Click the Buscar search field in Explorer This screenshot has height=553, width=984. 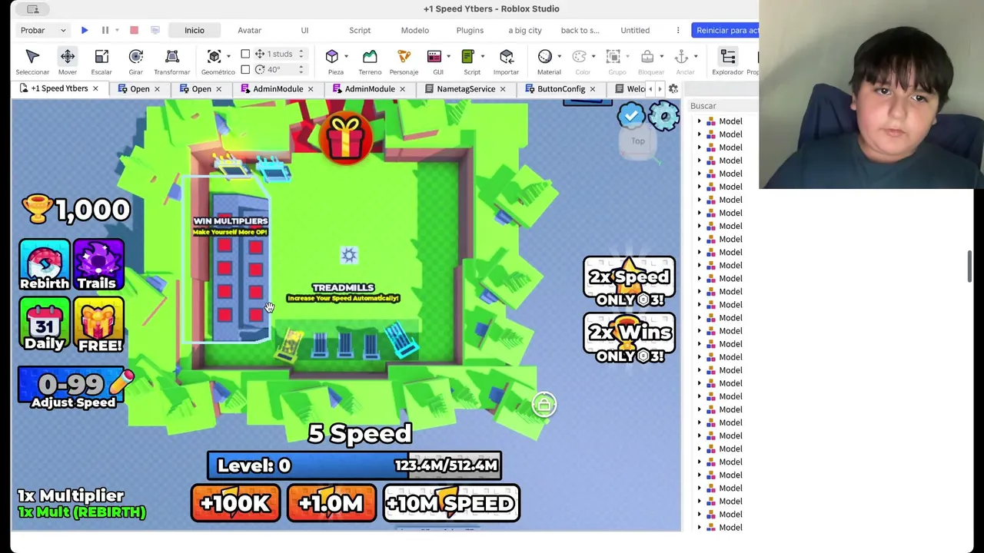coord(723,105)
